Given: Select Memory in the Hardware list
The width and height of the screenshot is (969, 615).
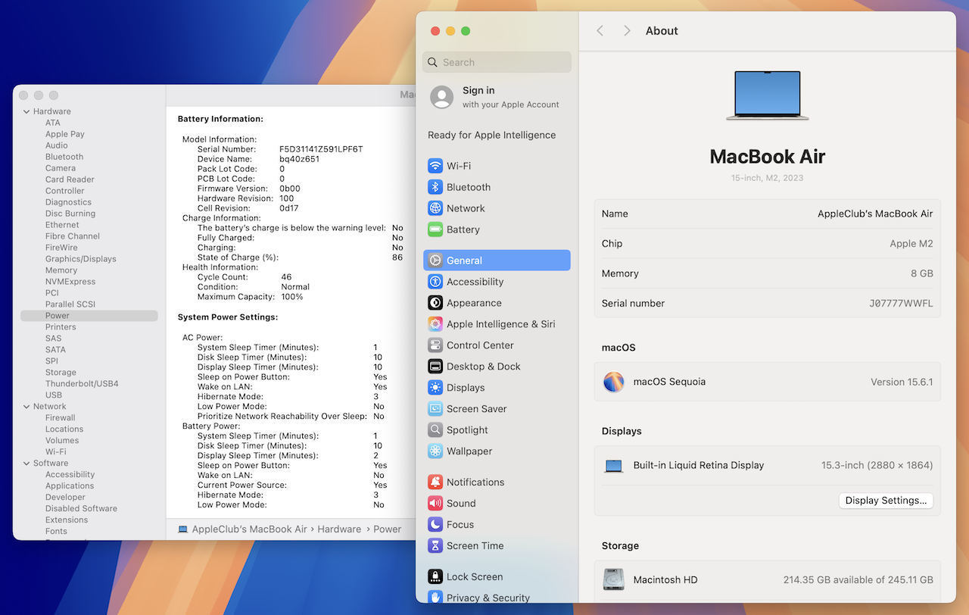Looking at the screenshot, I should click(61, 270).
